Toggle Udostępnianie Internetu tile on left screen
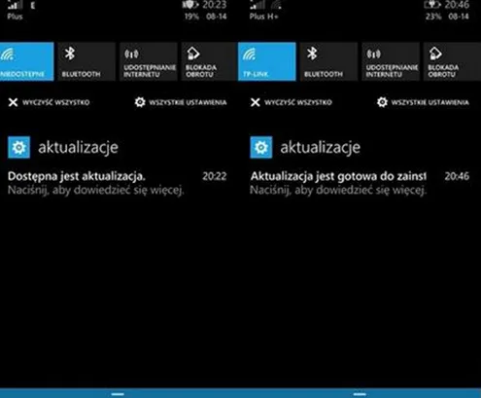 149,61
